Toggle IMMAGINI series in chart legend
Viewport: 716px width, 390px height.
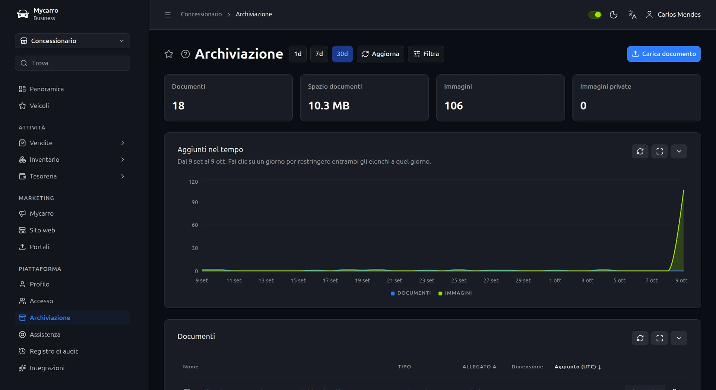click(455, 293)
